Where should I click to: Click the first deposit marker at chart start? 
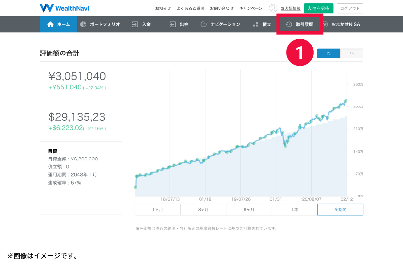click(x=135, y=187)
